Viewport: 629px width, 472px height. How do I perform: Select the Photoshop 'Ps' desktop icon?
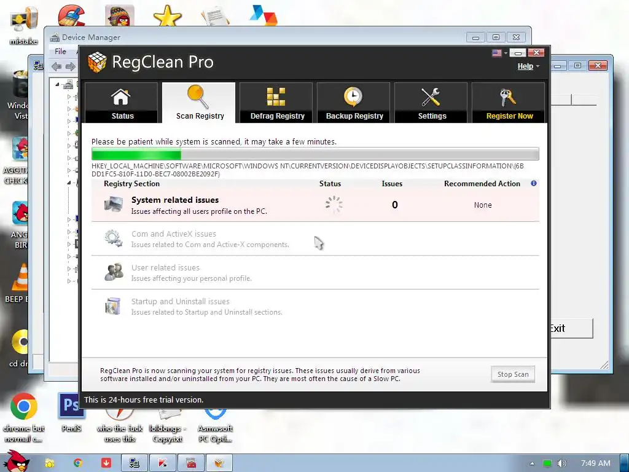pos(71,412)
